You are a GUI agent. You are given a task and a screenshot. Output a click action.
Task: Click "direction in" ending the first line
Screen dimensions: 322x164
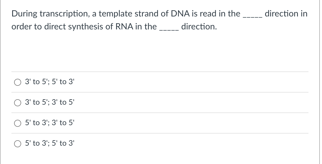pyautogui.click(x=286, y=13)
